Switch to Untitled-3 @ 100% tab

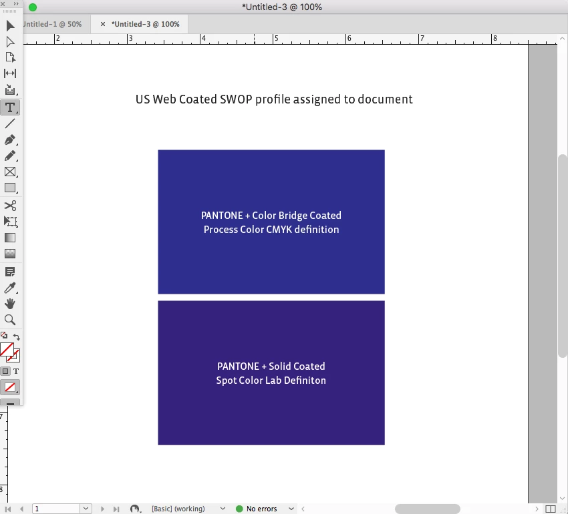click(146, 24)
